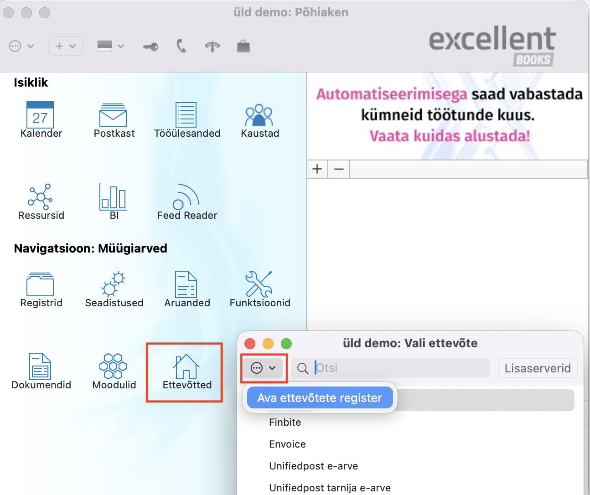590x495 pixels.
Task: Open Ressursid icon
Action: (41, 197)
